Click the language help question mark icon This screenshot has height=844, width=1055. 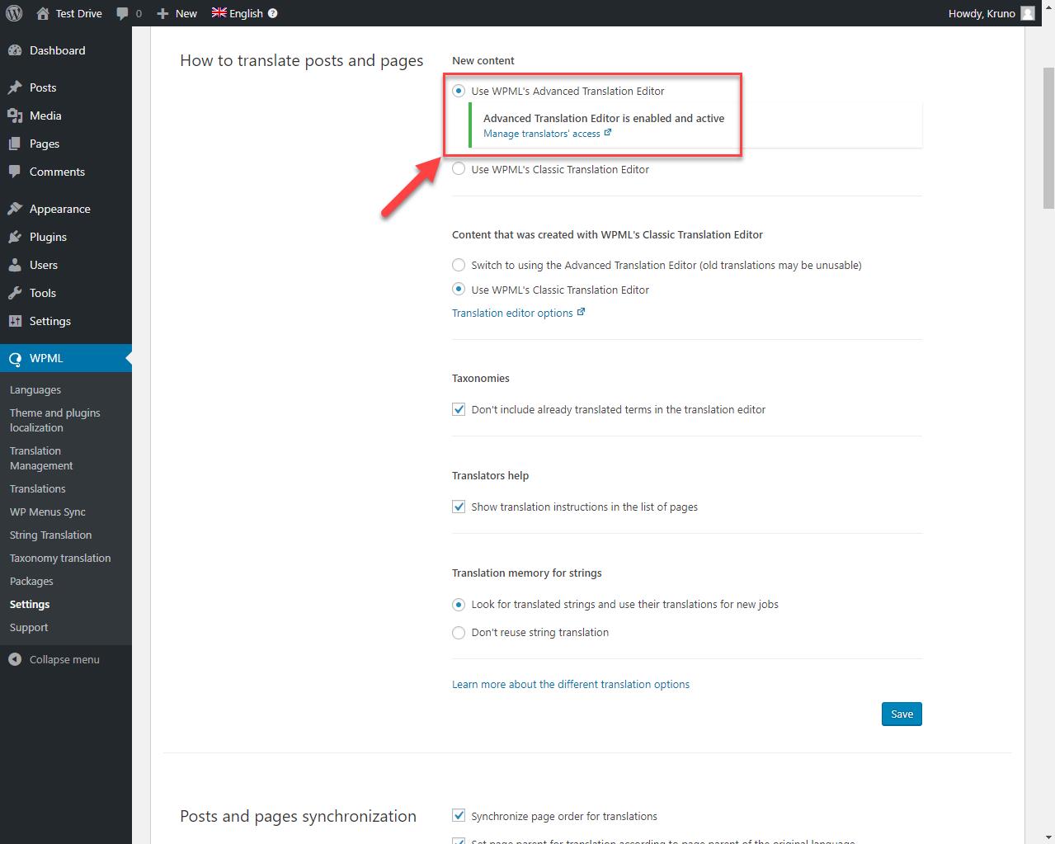pos(273,13)
